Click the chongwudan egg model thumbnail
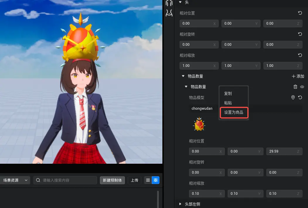The height and width of the screenshot is (208, 308). click(199, 124)
